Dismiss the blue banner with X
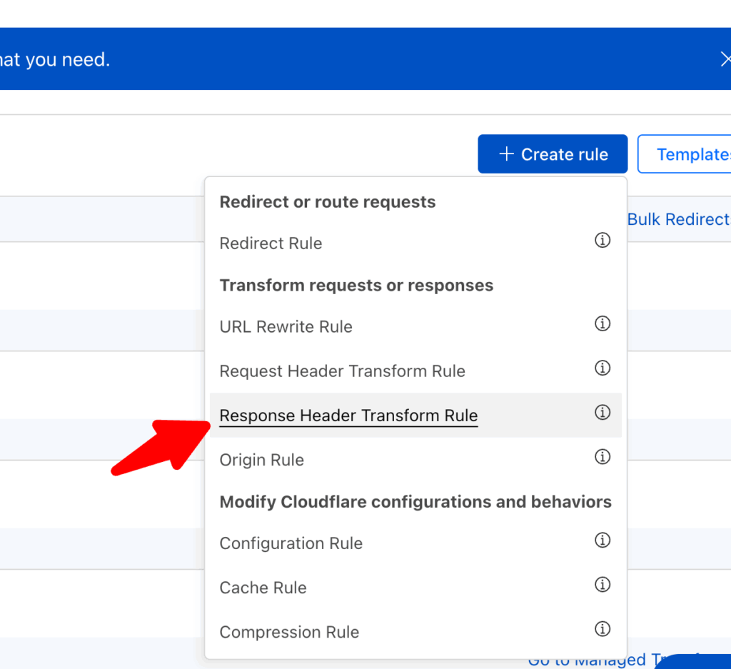The width and height of the screenshot is (731, 669). pos(725,59)
